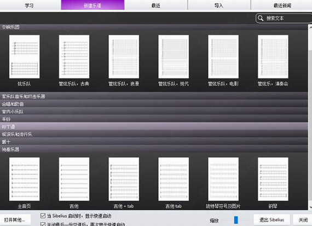This screenshot has width=312, height=226.
Task: Collapse the 交响乐团 category header
Action: [154, 27]
